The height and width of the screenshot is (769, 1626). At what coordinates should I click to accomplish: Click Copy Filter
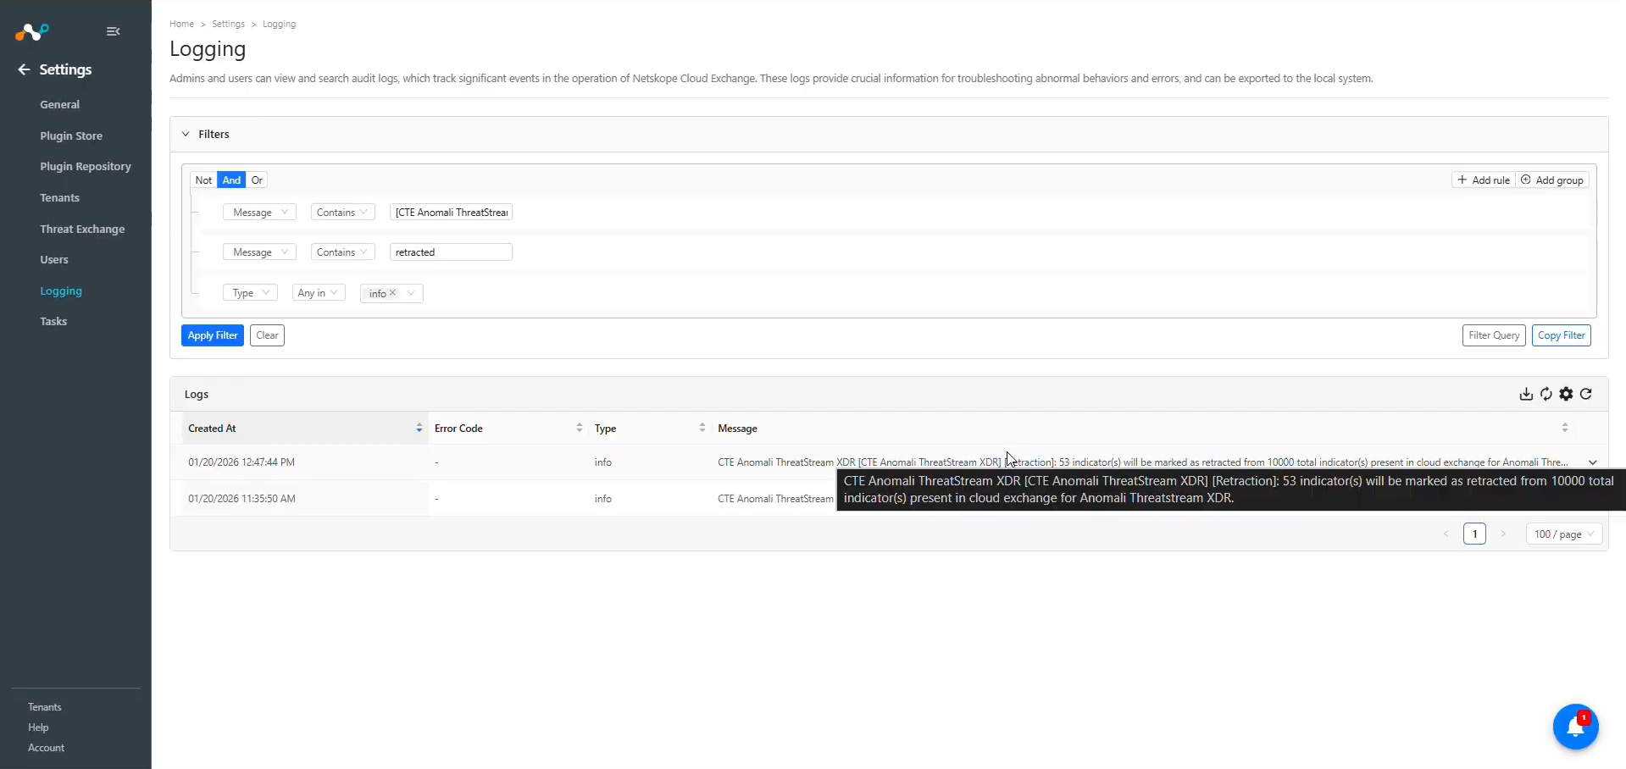tap(1562, 335)
